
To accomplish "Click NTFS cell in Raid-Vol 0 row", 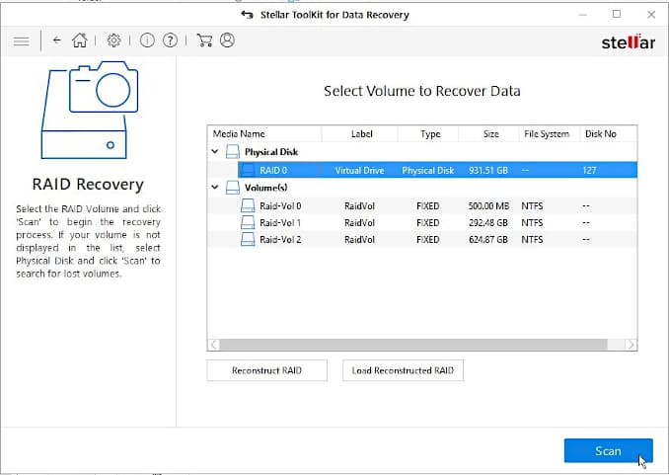I will tap(532, 205).
